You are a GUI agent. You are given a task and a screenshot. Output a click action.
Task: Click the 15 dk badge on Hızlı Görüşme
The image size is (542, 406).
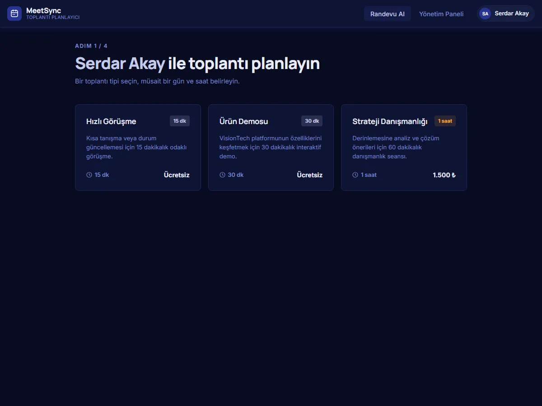point(180,121)
